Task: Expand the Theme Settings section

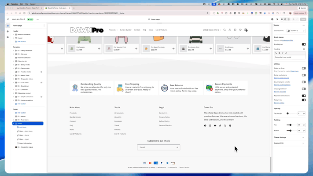Action: coord(289,137)
